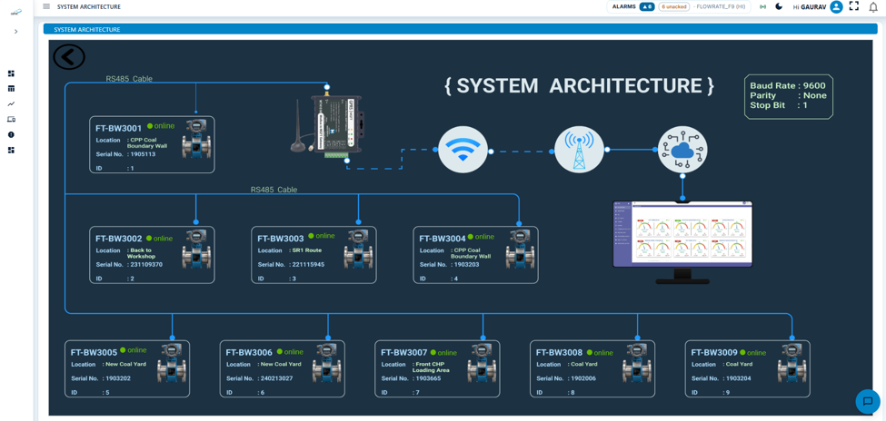The width and height of the screenshot is (886, 421).
Task: Click the green connection status icon
Action: click(x=762, y=6)
